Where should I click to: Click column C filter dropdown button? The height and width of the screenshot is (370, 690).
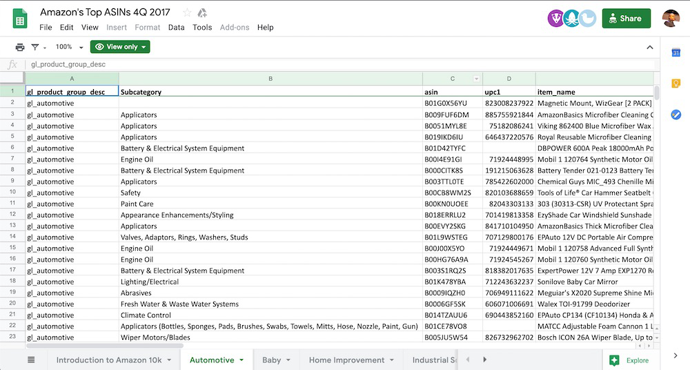tap(476, 79)
